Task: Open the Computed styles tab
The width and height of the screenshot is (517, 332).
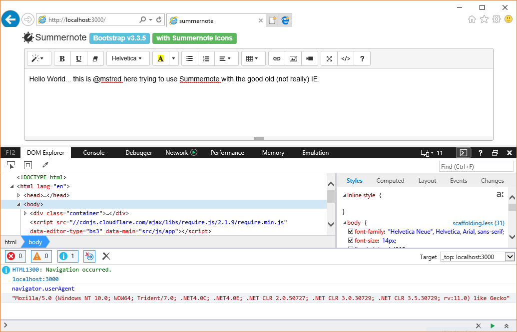Action: 390,181
